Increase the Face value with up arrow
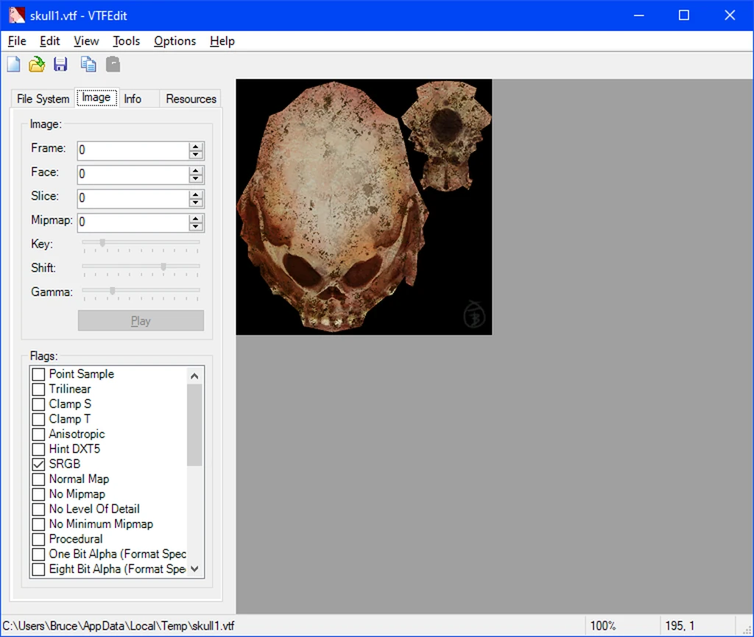Screen dimensions: 754x637 (x=195, y=171)
